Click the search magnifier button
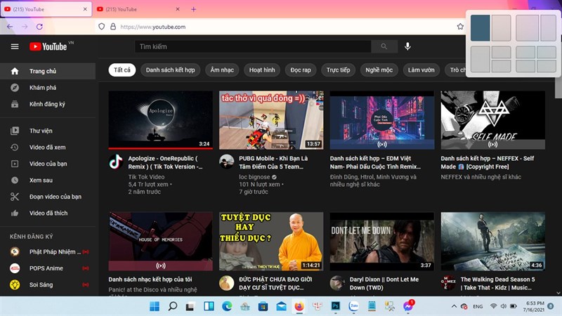Viewport: 562px width, 316px height. pos(384,46)
